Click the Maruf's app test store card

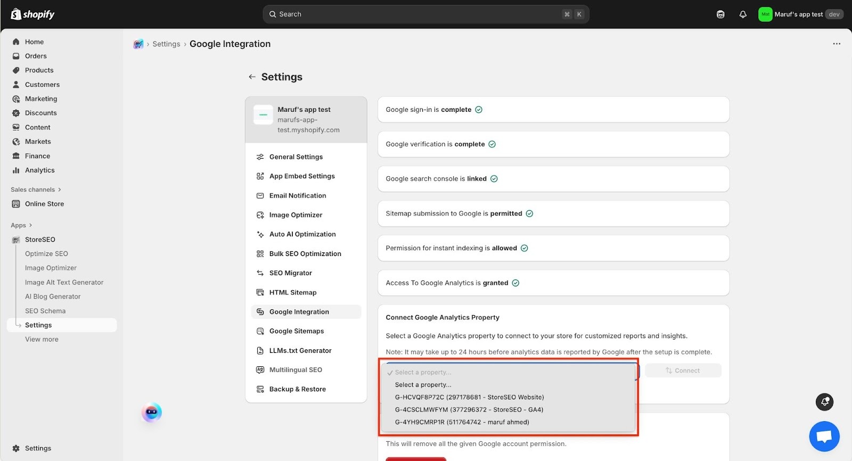click(306, 120)
